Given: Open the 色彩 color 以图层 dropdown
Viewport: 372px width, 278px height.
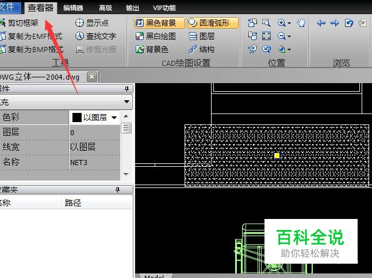Looking at the screenshot, I should (114, 118).
